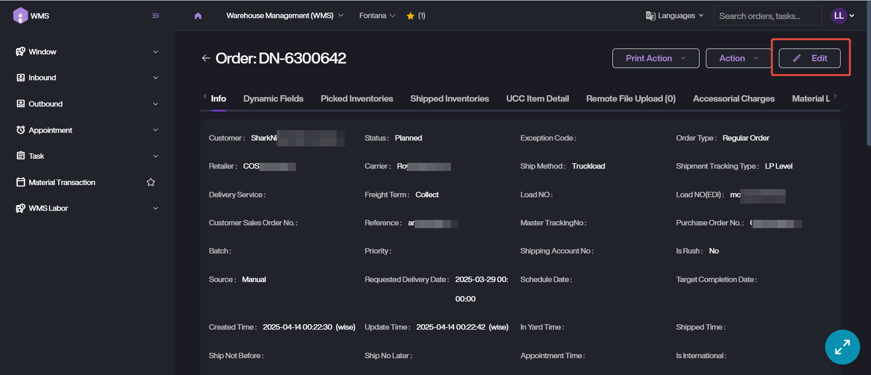Click the blue expand fullscreen button
The image size is (871, 375).
click(x=842, y=347)
